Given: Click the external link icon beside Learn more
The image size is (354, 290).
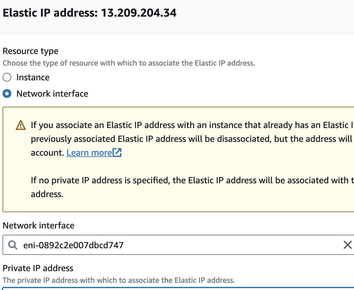Looking at the screenshot, I should 117,153.
